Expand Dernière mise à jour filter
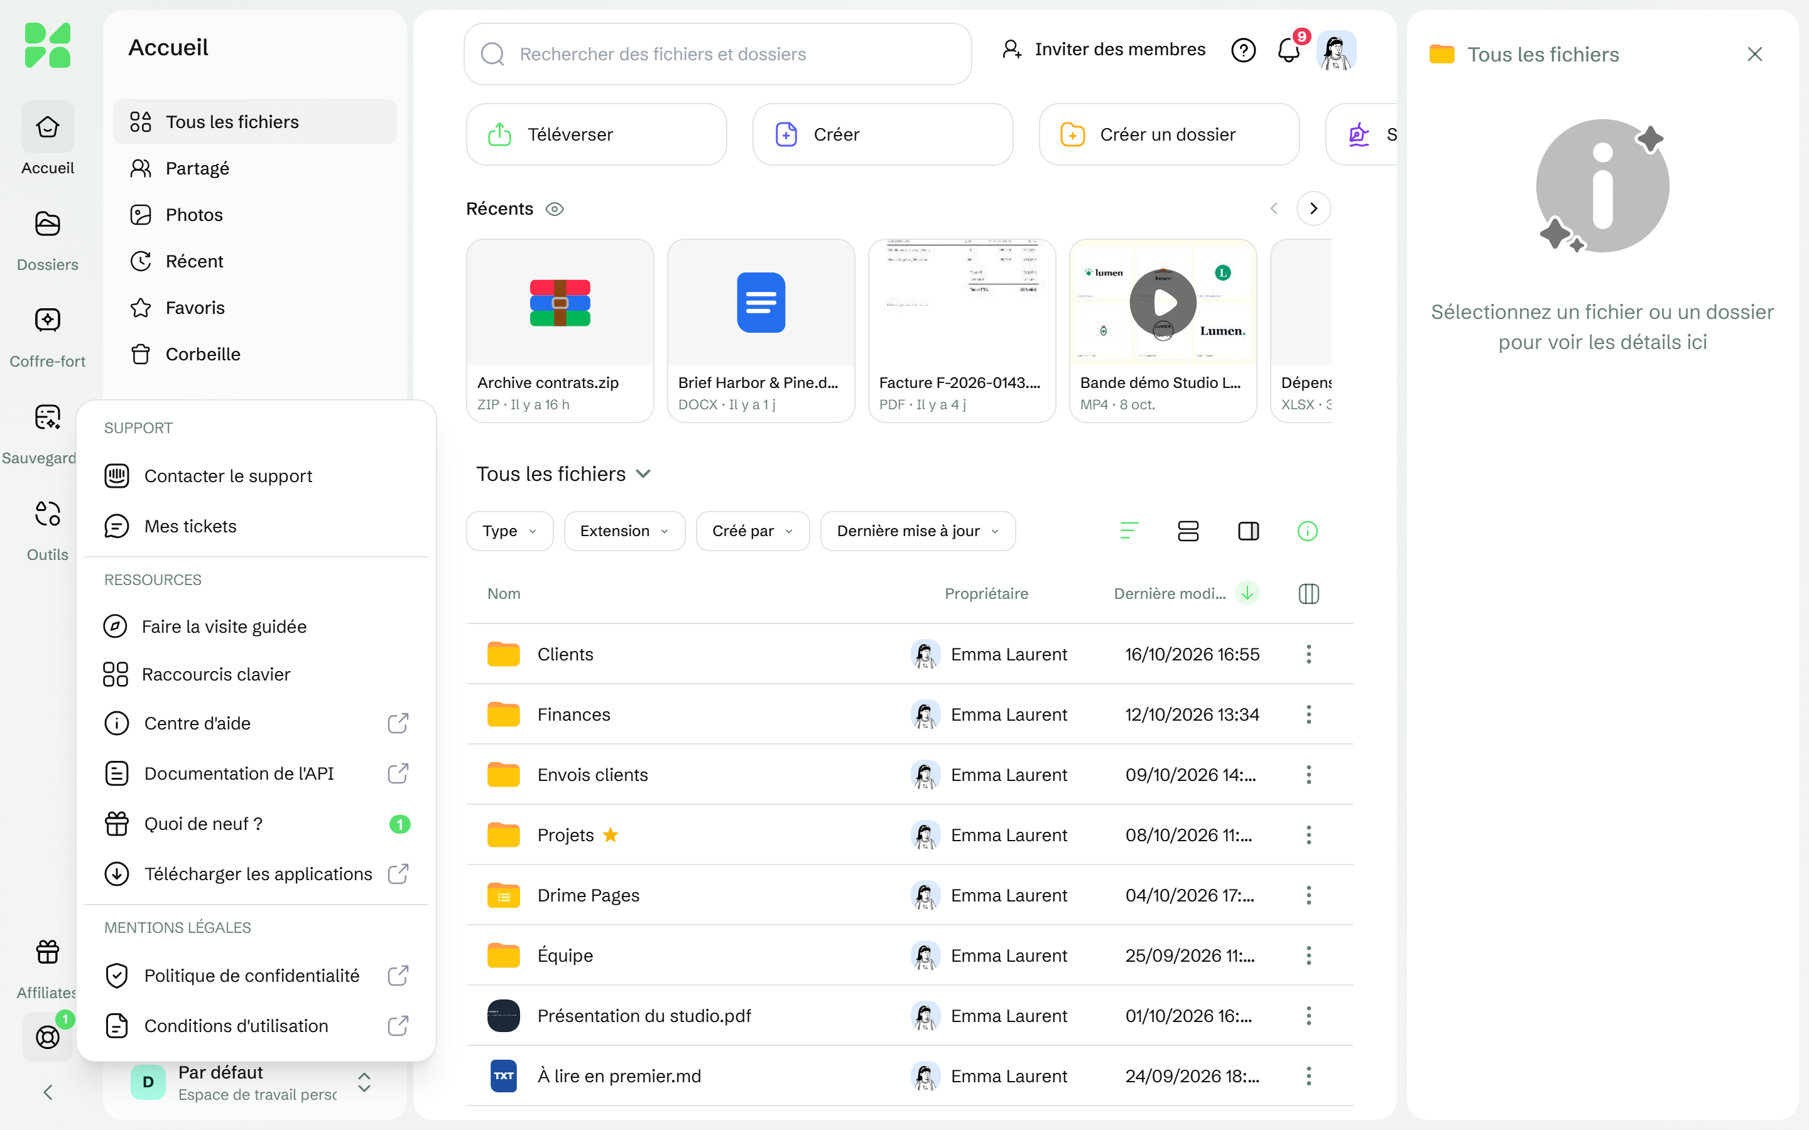Image resolution: width=1809 pixels, height=1130 pixels. (x=917, y=530)
